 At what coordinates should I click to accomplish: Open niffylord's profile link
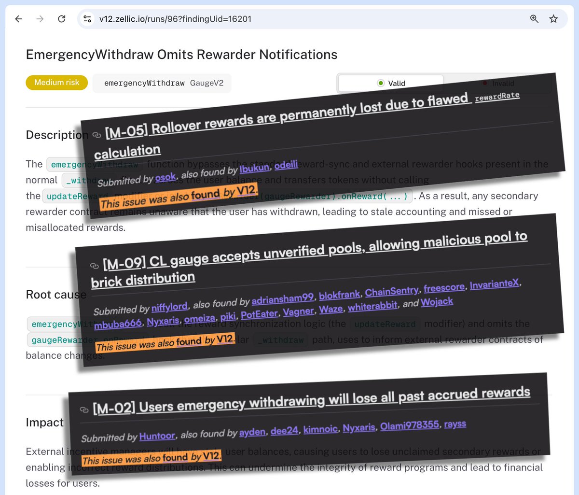point(170,306)
